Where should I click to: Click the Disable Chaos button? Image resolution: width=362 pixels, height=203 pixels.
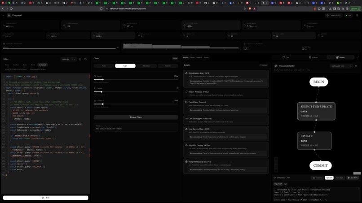coord(136,117)
